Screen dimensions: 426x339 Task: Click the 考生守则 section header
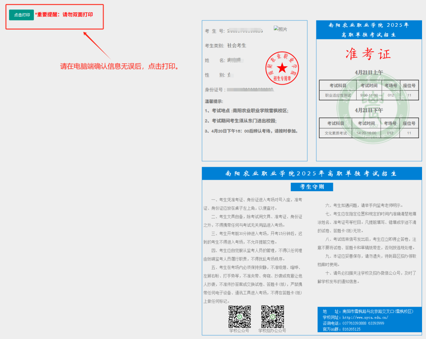[312, 187]
